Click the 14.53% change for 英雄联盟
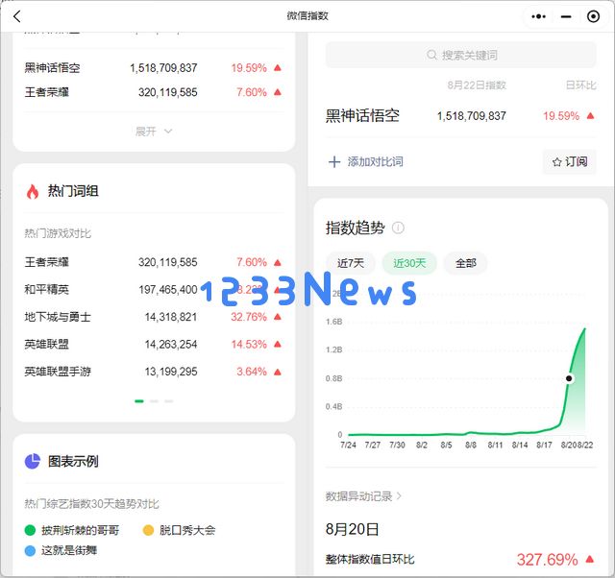Viewport: 615px width, 578px height. click(x=249, y=344)
